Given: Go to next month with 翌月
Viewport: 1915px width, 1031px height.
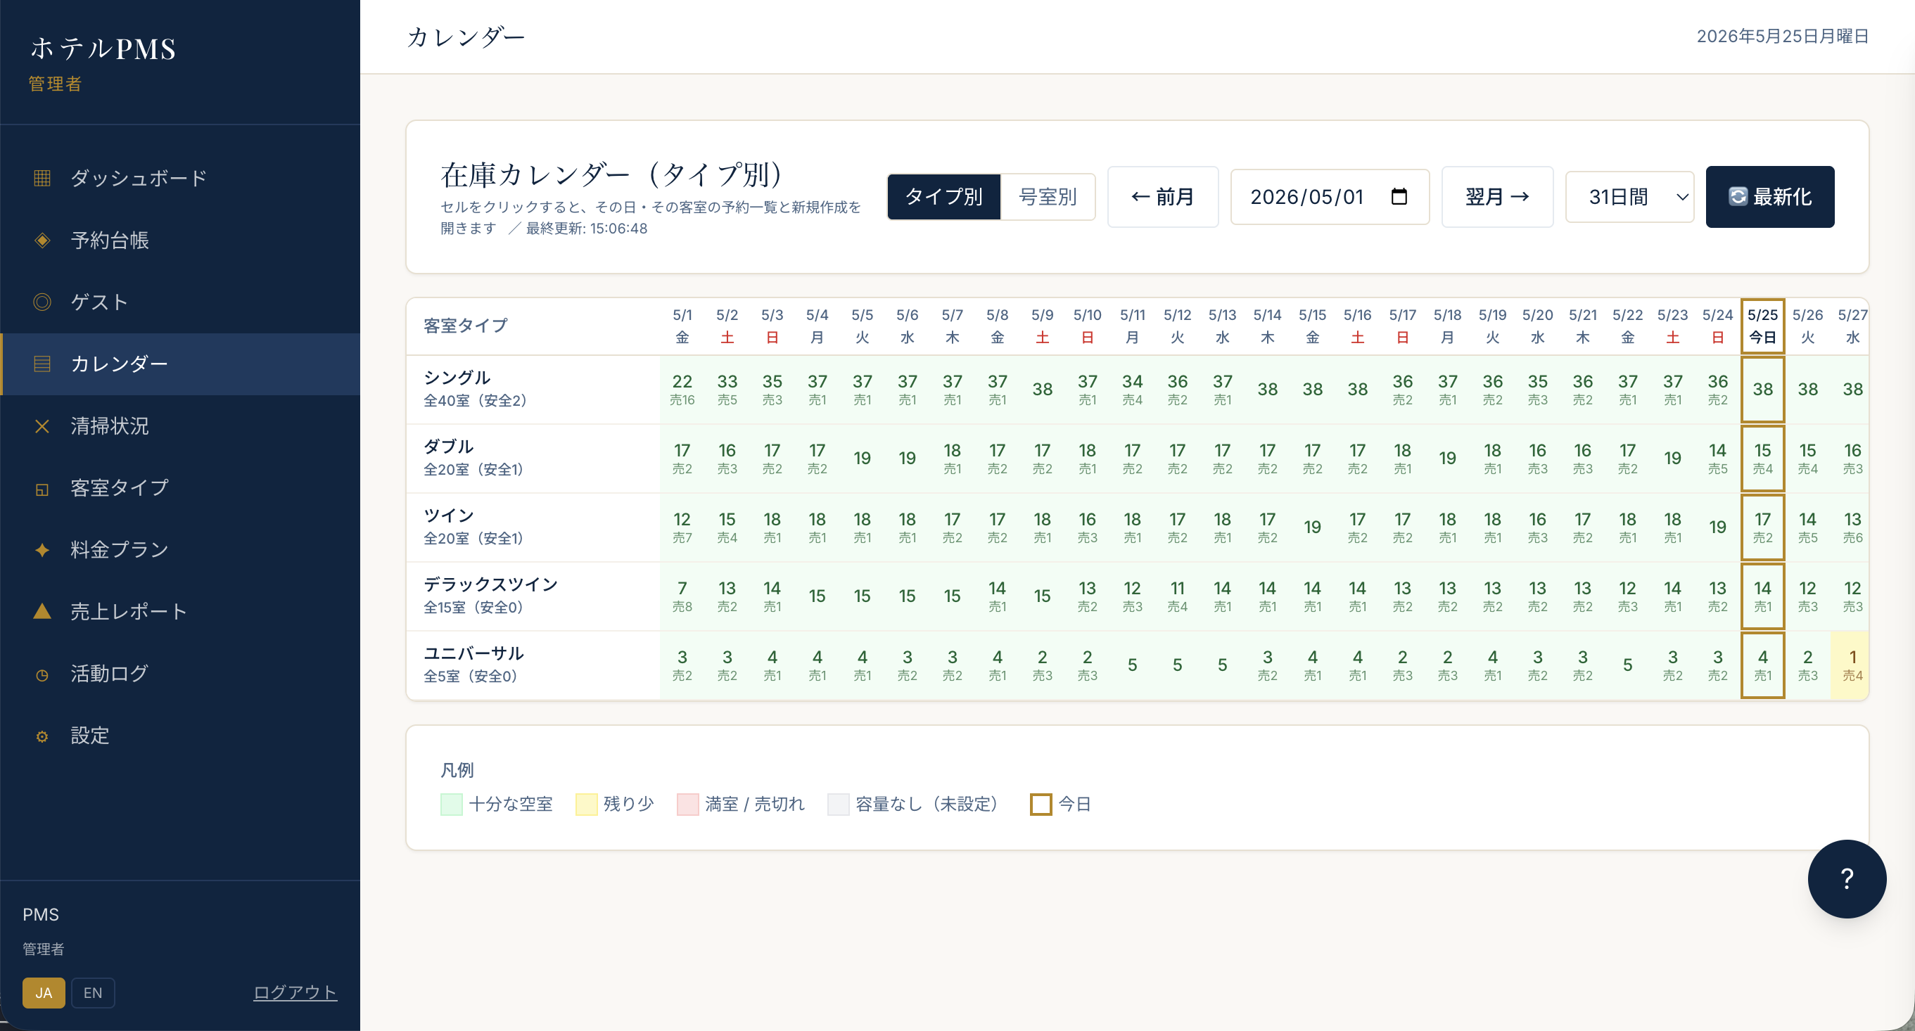Looking at the screenshot, I should tap(1497, 196).
